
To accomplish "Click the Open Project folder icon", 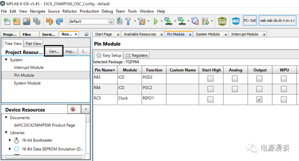I will (26, 21).
